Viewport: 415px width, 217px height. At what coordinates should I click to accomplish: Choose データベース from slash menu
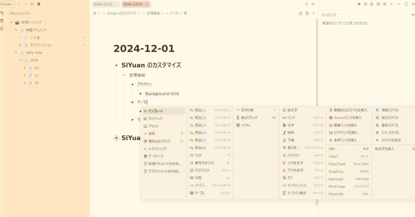point(163,156)
